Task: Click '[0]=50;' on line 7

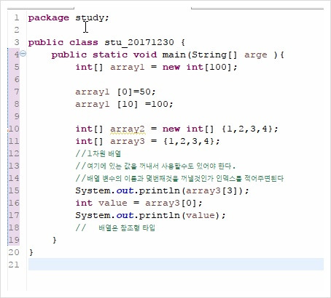Action: coord(136,92)
